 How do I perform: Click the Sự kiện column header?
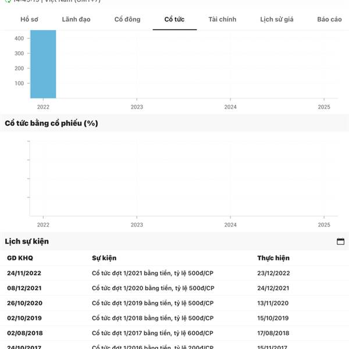104,258
